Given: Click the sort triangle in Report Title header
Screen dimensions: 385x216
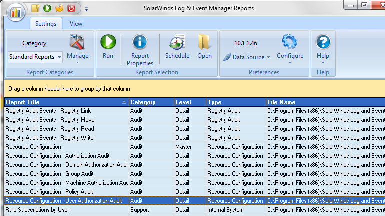Looking at the screenshot, I should tap(124, 102).
